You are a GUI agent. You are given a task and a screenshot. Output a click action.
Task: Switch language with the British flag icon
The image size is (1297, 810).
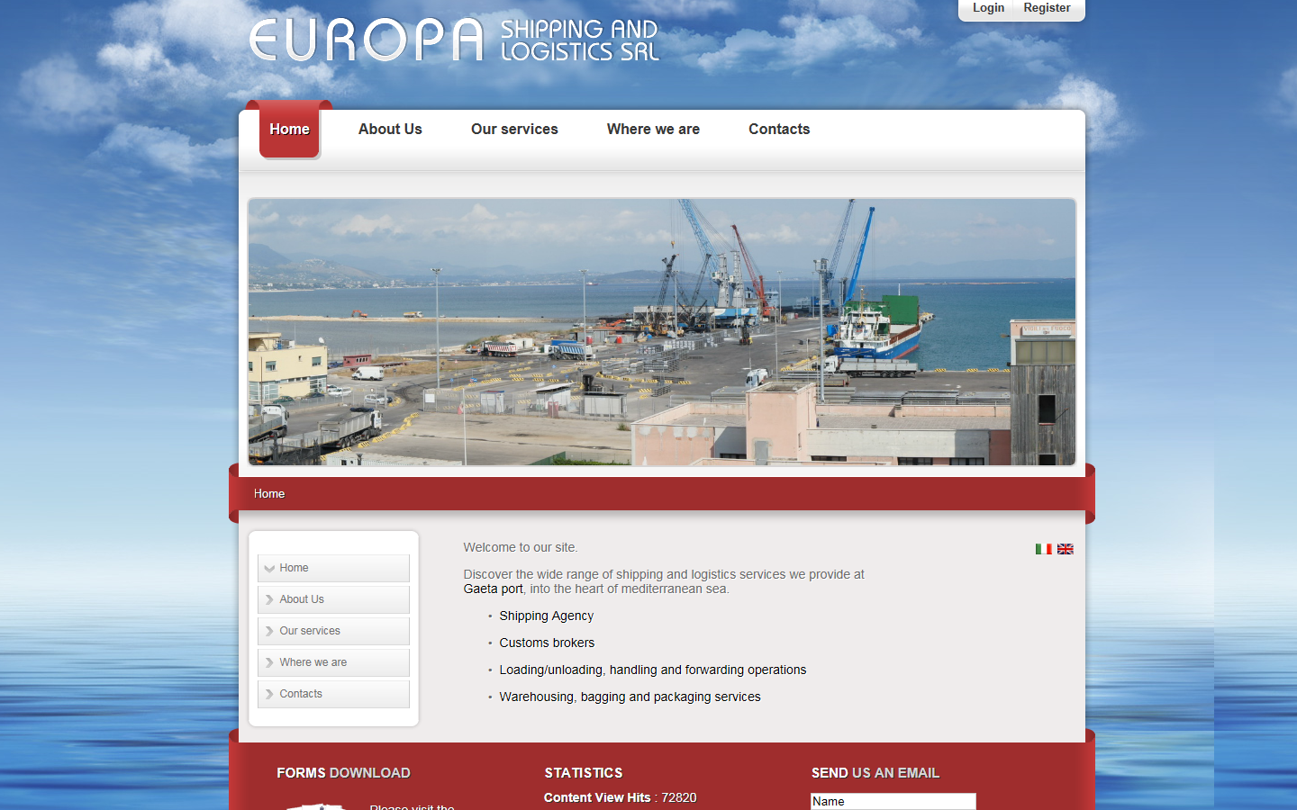coord(1066,549)
